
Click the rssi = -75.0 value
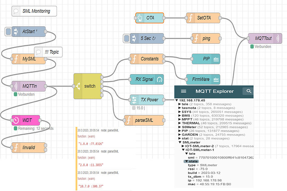(x=198, y=169)
